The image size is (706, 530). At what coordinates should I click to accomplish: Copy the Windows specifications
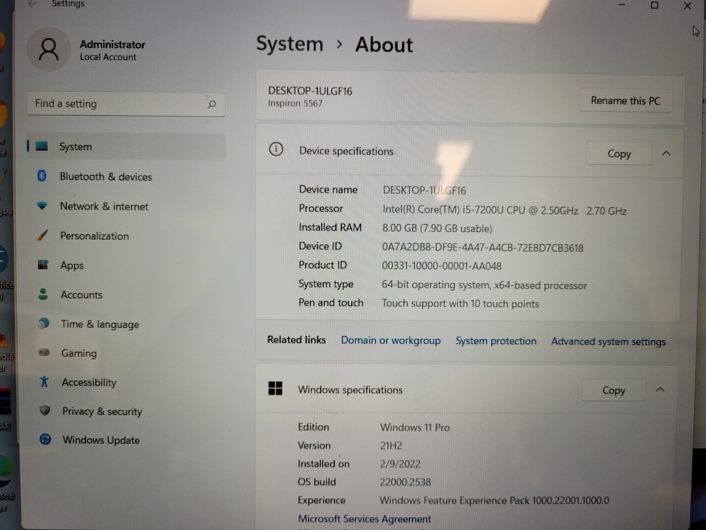(614, 390)
